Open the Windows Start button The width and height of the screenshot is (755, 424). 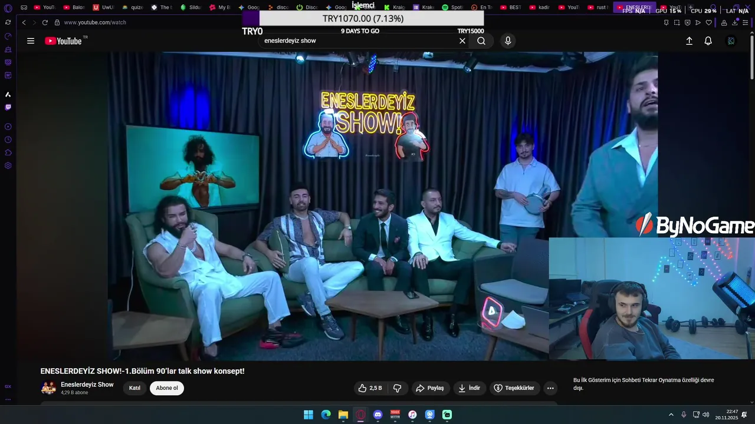[308, 415]
